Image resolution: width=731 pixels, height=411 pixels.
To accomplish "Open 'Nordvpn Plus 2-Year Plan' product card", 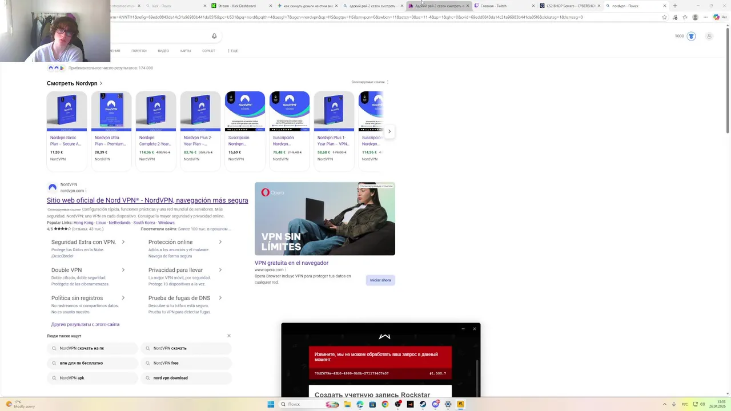I will 200,131.
